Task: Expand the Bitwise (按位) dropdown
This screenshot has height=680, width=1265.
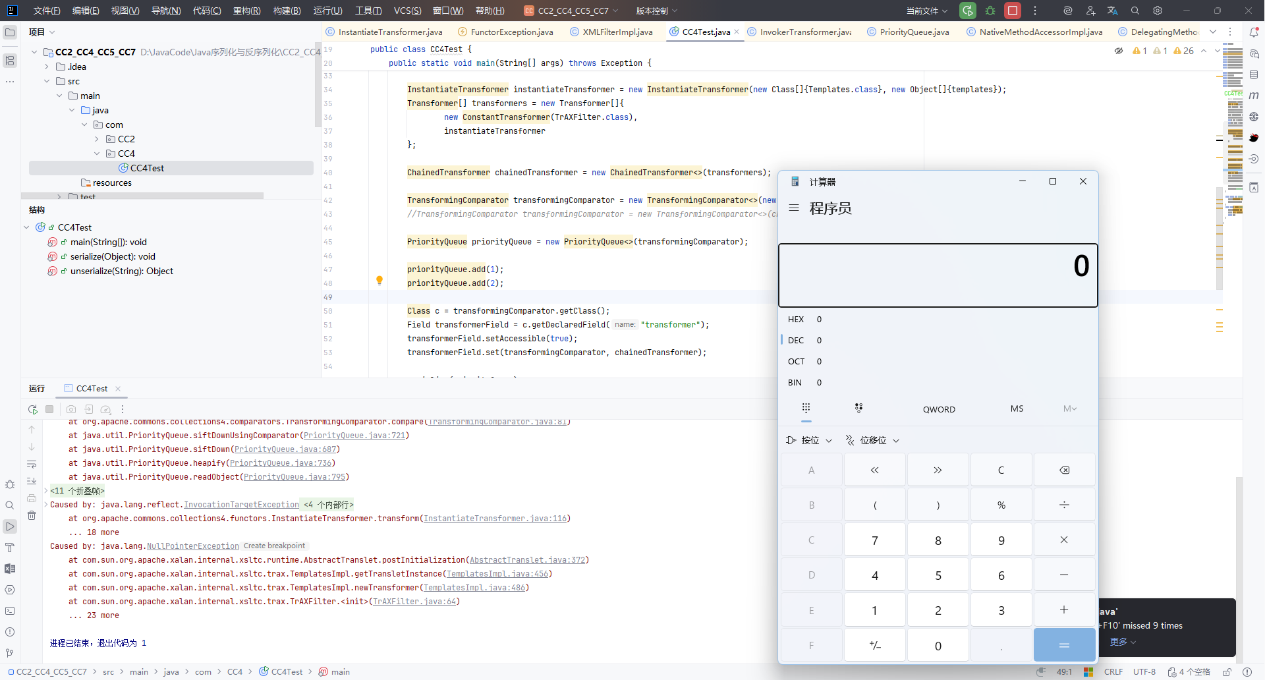Action: [809, 440]
